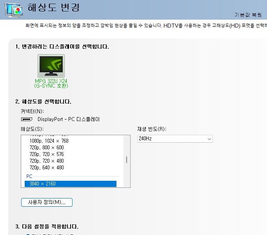The image size is (267, 235).
Task: Click the DisplayPort - PC 디스플레이 text
Action: point(69,119)
